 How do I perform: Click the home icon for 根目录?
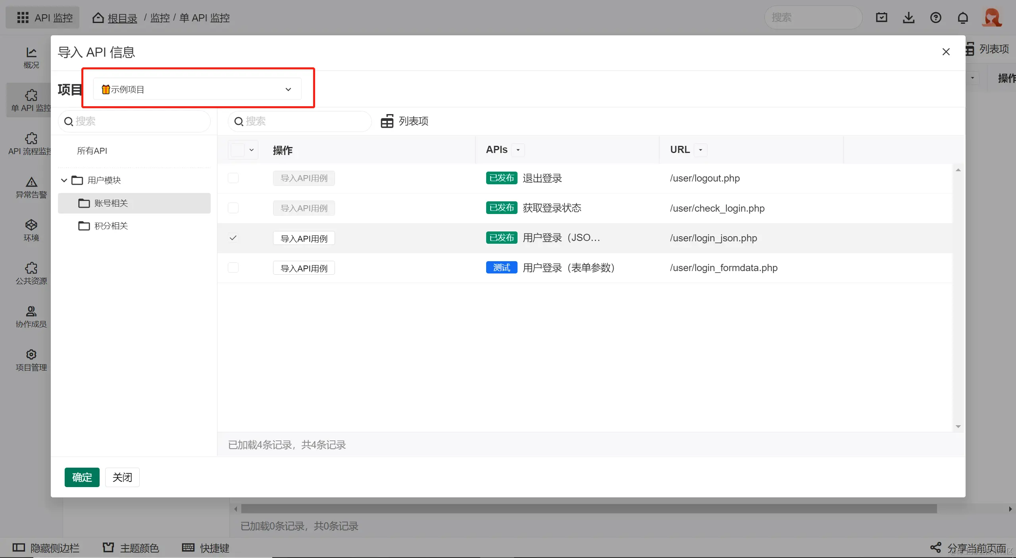[x=98, y=18]
